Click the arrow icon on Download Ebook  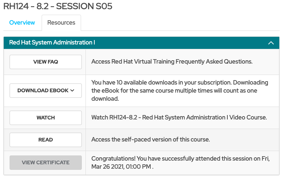click(x=72, y=90)
